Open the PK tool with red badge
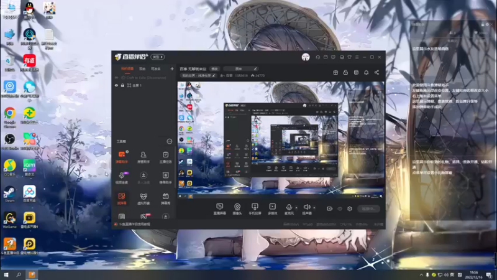The image size is (497, 280). (x=144, y=216)
